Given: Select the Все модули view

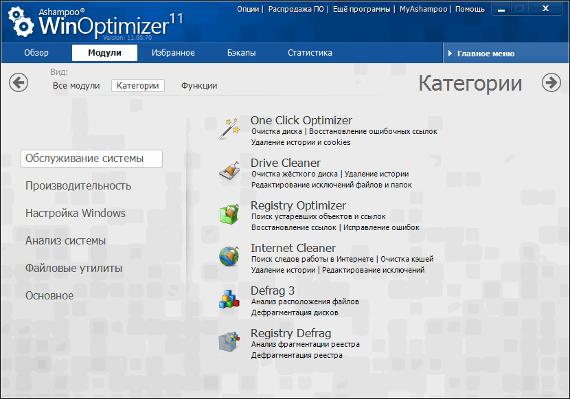Looking at the screenshot, I should tap(76, 86).
